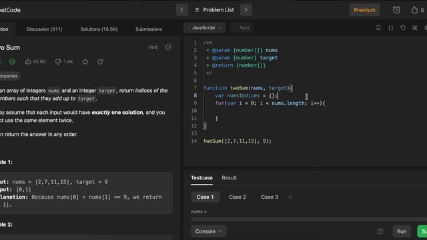Screen dimensions: 427x240
Task: Click the bookmark icon in editor toolbar
Action: [x=378, y=28]
